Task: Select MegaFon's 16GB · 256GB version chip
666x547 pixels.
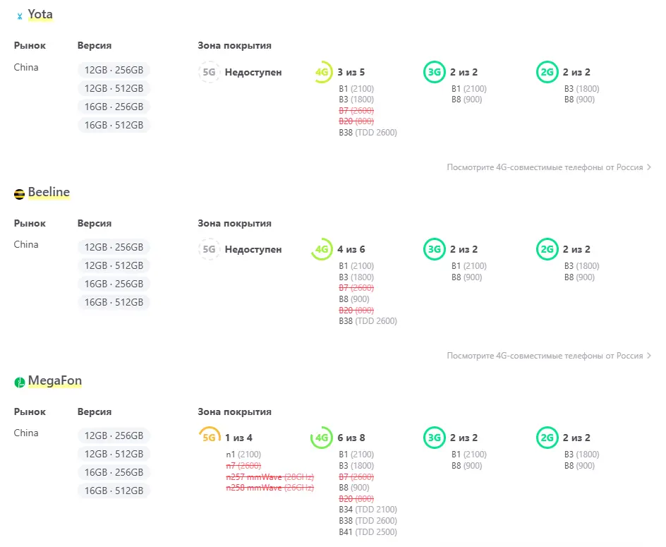Action: [114, 472]
